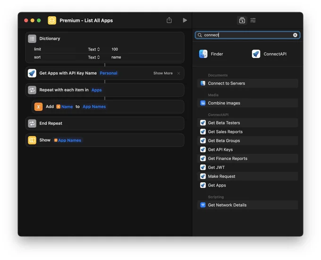Add the Connect to Servers action
The width and height of the screenshot is (321, 260).
click(x=247, y=83)
